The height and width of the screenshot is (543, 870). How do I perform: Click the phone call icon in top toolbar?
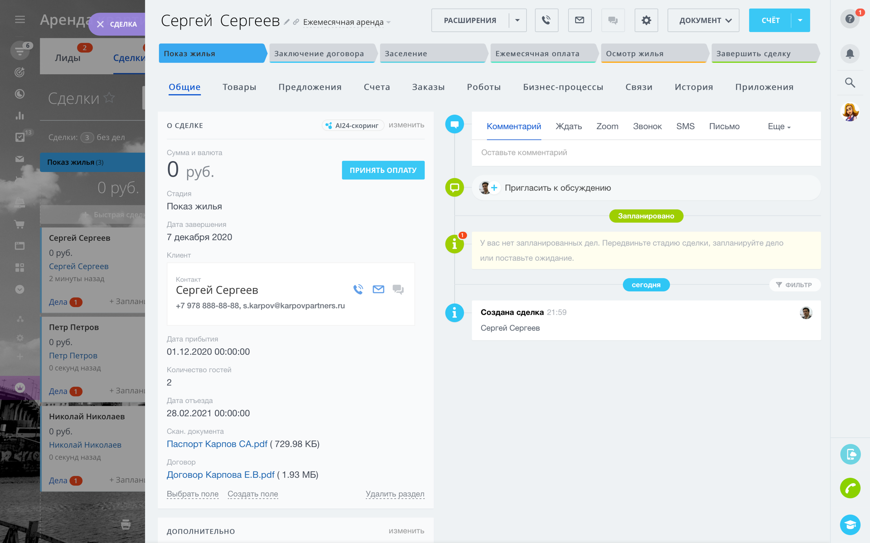(x=546, y=20)
